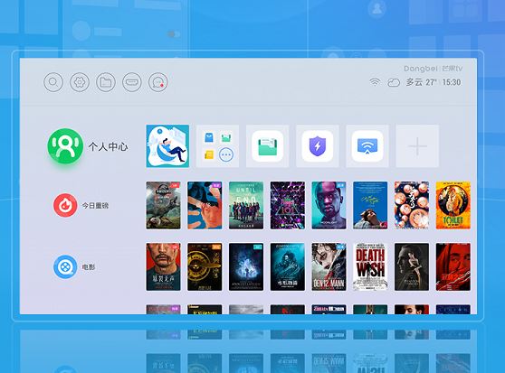Open the Den 12. Mann poster
Viewport: 505px width, 373px height.
pyautogui.click(x=329, y=267)
